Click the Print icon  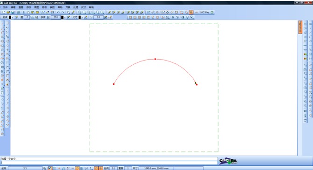point(18,12)
